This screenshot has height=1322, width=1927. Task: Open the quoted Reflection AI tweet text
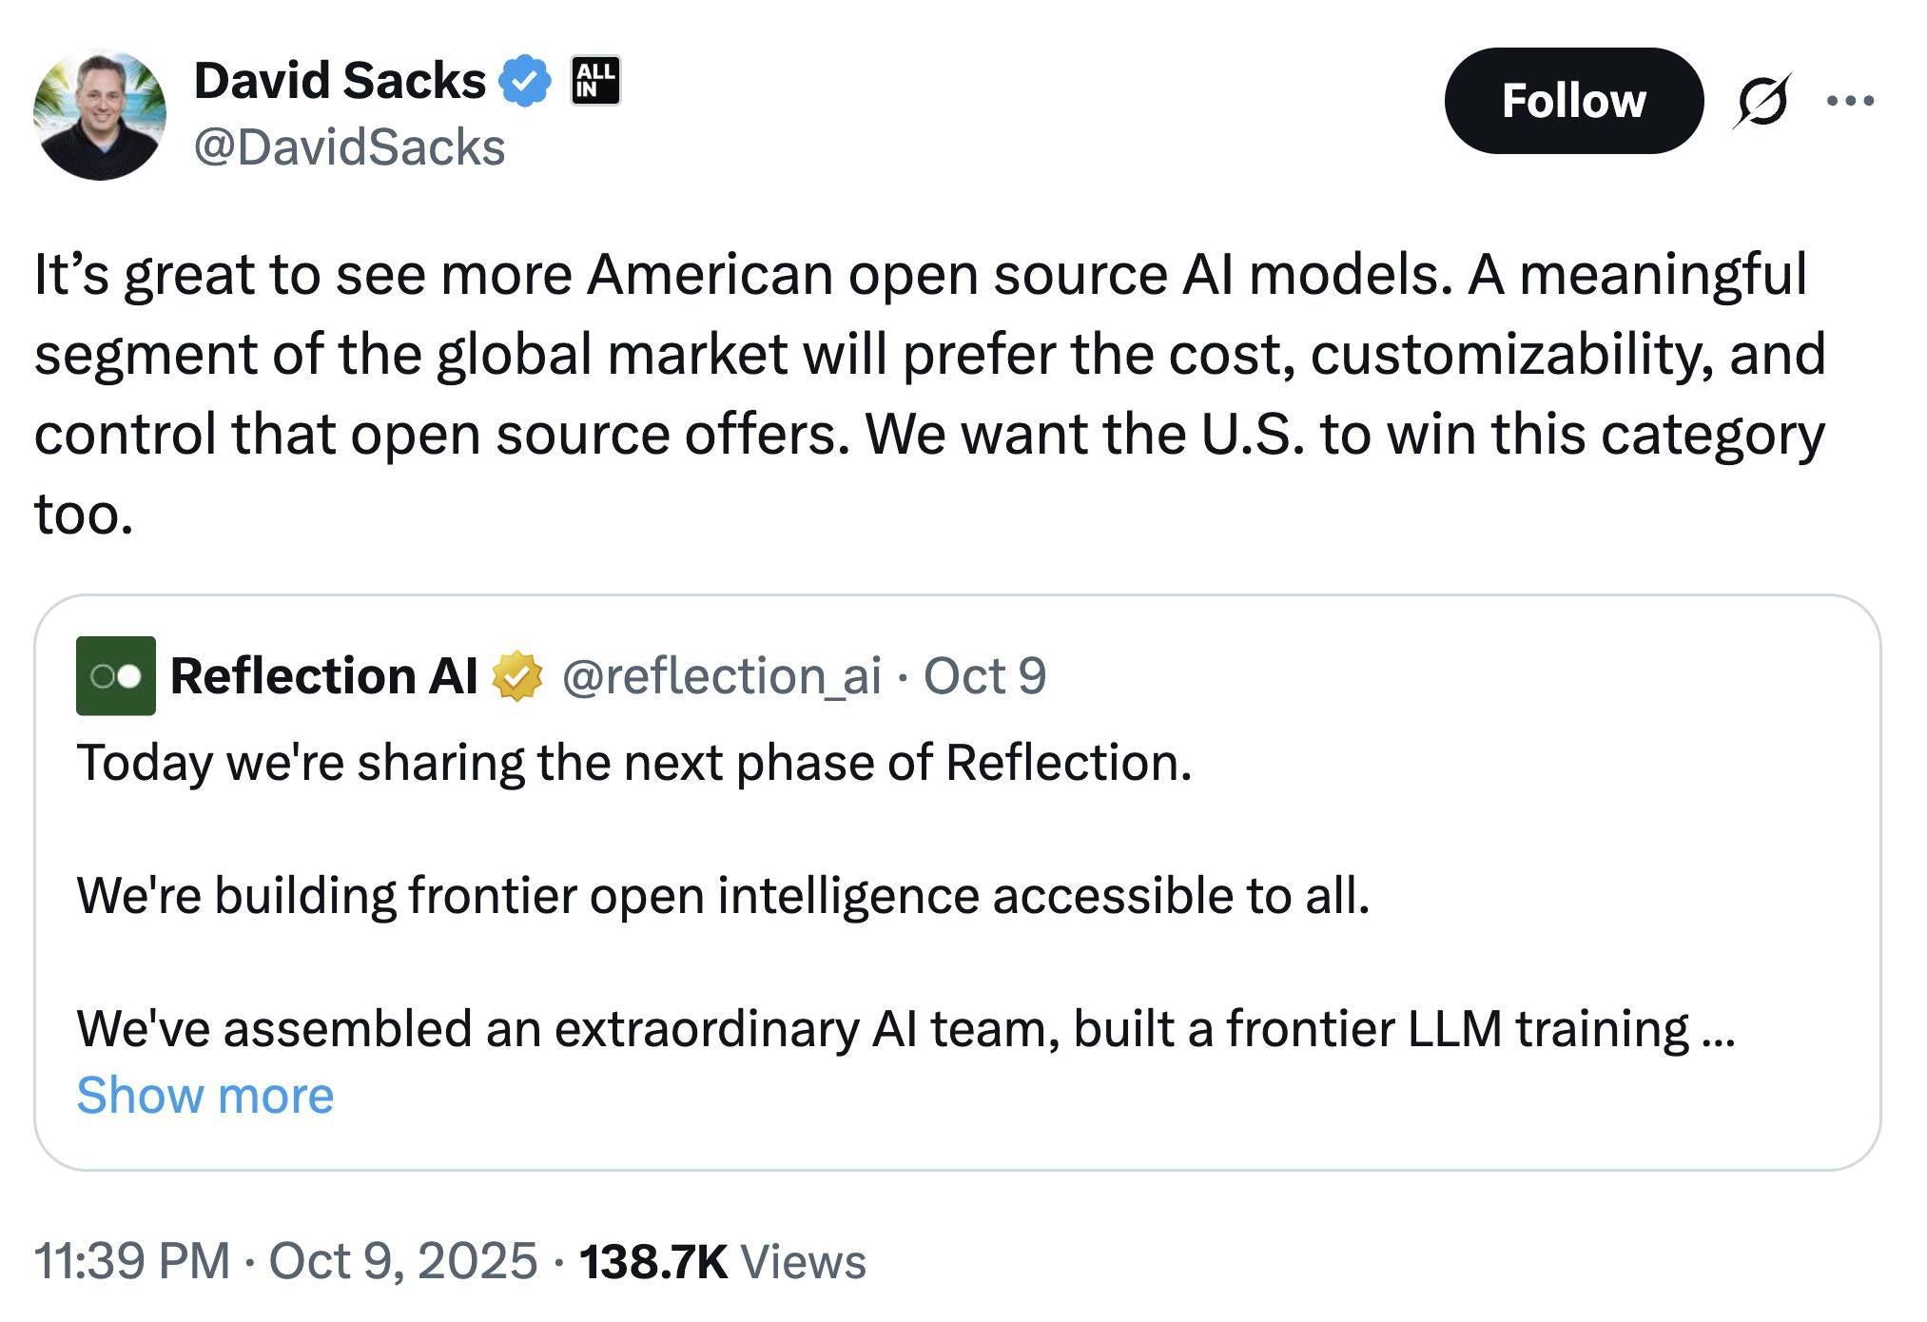click(633, 763)
